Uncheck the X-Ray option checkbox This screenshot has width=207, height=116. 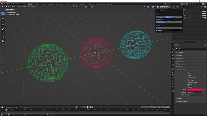tap(157, 28)
